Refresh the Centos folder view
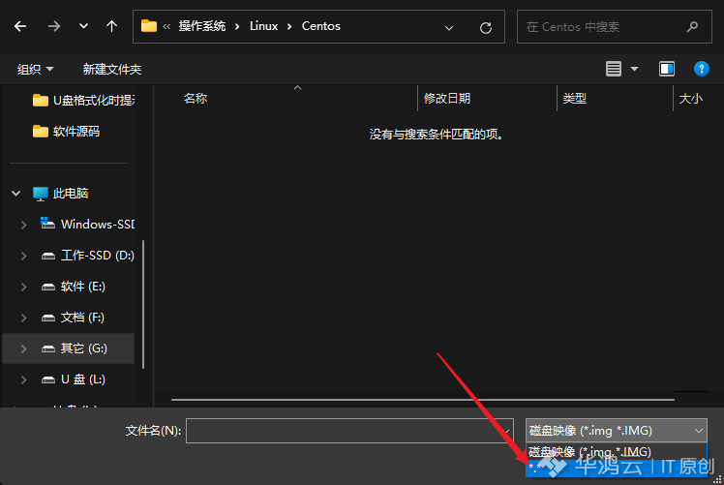 coord(486,28)
